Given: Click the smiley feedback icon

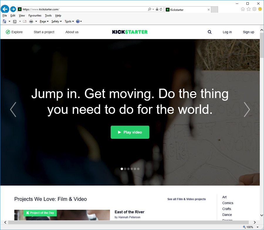Looking at the screenshot, I should pos(260,9).
